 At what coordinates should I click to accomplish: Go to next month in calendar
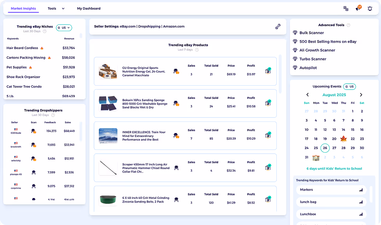click(361, 95)
